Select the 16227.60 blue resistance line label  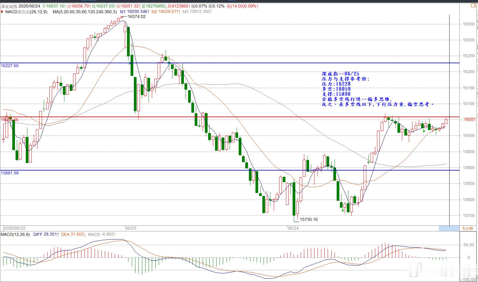[x=10, y=66]
